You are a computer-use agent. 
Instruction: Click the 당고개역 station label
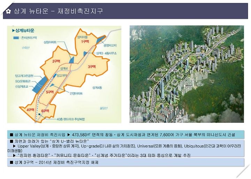pyautogui.click(x=62, y=76)
